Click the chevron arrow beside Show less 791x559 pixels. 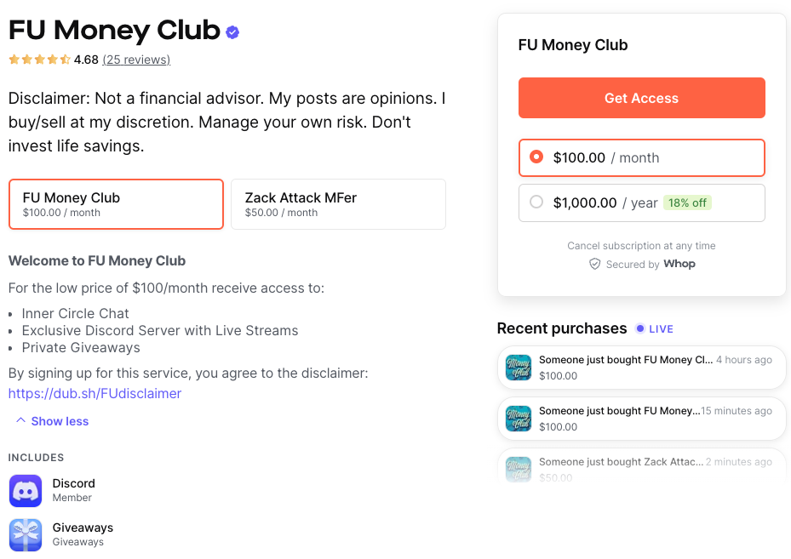pyautogui.click(x=21, y=419)
